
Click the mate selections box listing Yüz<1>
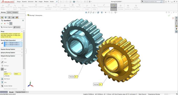13,44
